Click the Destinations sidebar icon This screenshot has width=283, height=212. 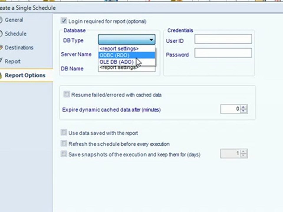pos(1,48)
